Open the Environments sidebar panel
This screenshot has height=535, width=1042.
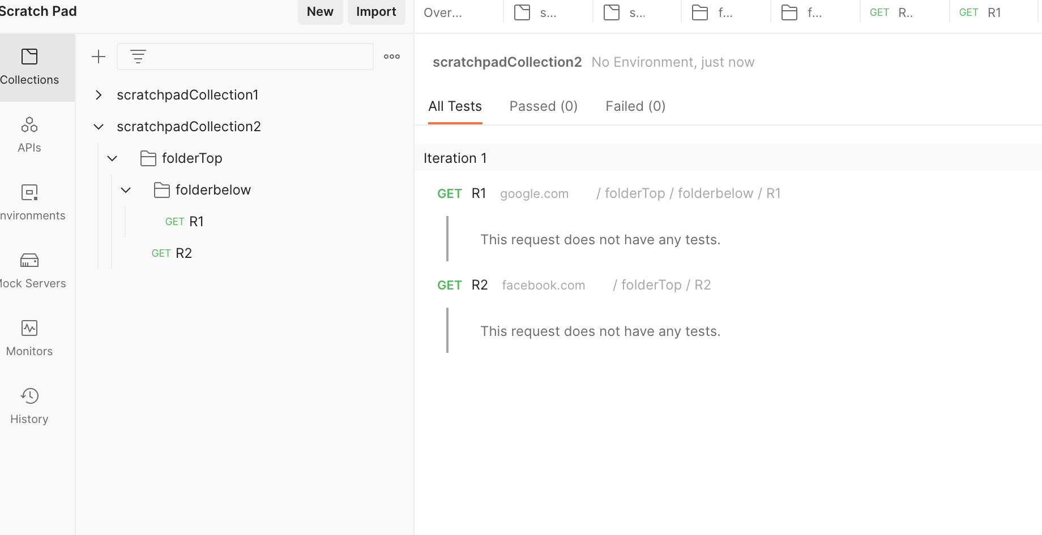[x=29, y=202]
